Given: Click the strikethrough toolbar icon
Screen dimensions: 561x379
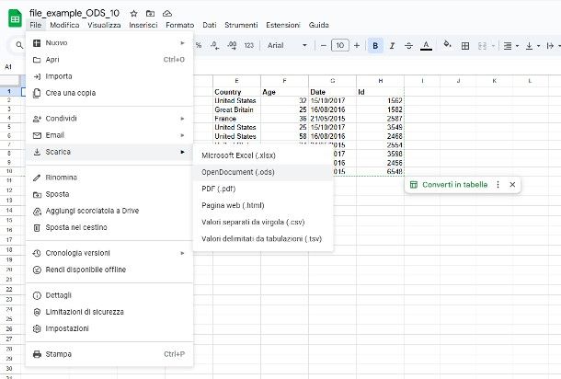Looking at the screenshot, I should click(x=408, y=45).
